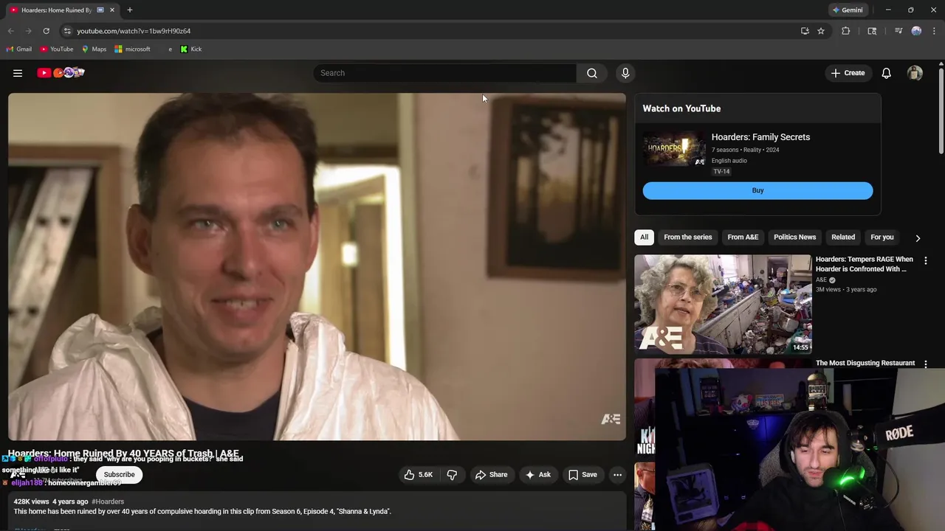The width and height of the screenshot is (945, 531).
Task: Open The Most Disgusting Restaurant video title
Action: (865, 363)
